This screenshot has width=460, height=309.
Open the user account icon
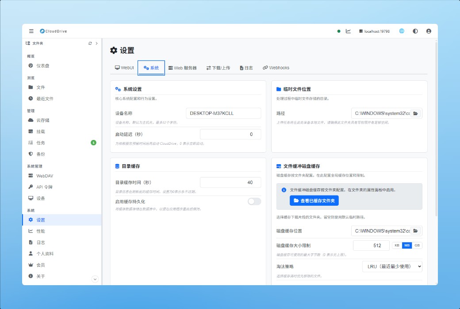tap(429, 31)
